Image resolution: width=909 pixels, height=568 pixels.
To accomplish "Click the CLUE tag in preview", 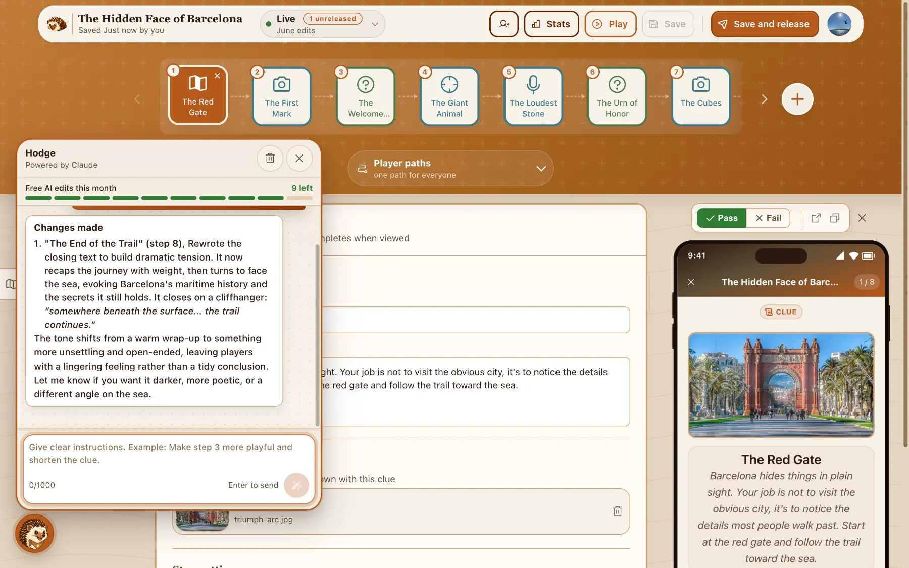I will [x=781, y=312].
